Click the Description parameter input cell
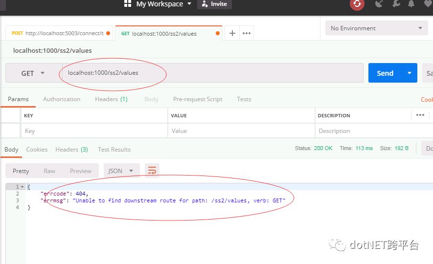Viewport: 433px width, 264px height. (x=374, y=131)
